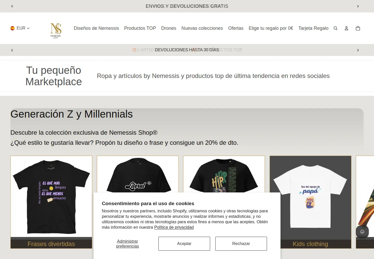374x259 pixels.
Task: Go to previous top announcement
Action: coord(12,6)
